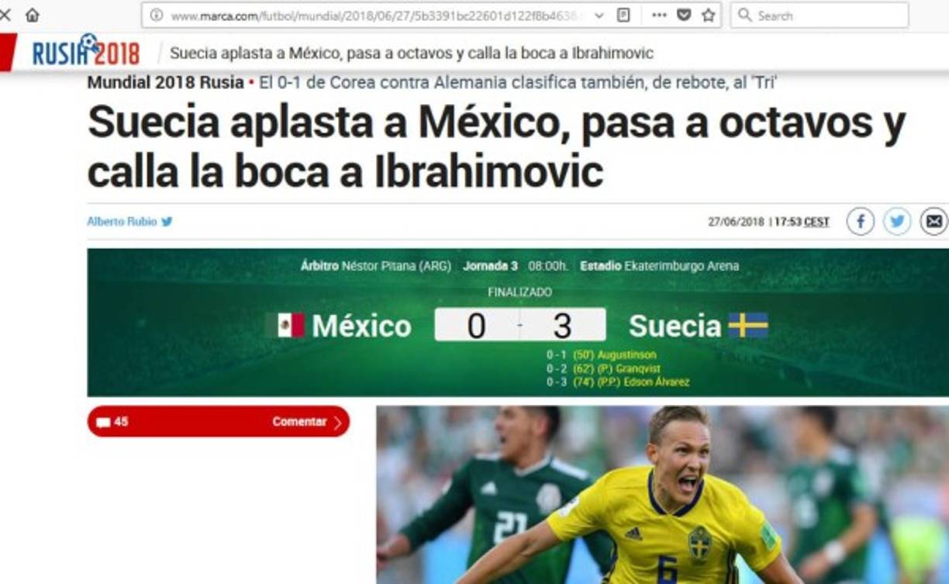This screenshot has width=949, height=584.
Task: Open the Rusia 2018 logo section
Action: pyautogui.click(x=86, y=52)
